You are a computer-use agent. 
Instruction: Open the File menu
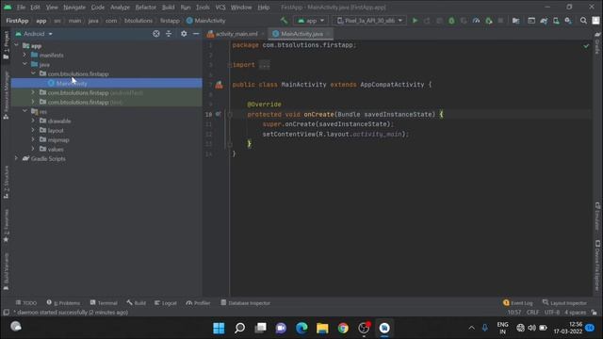coord(21,8)
